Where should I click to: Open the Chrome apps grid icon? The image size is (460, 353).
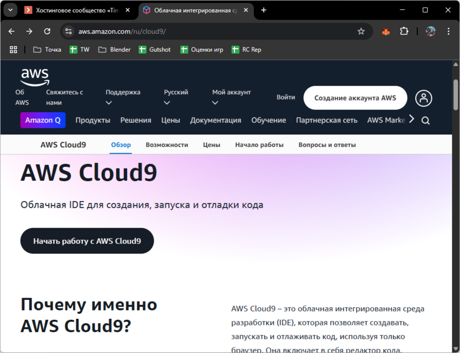[14, 50]
